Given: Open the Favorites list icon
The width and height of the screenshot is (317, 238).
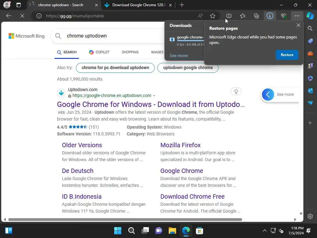Looking at the screenshot, I should pos(243,16).
